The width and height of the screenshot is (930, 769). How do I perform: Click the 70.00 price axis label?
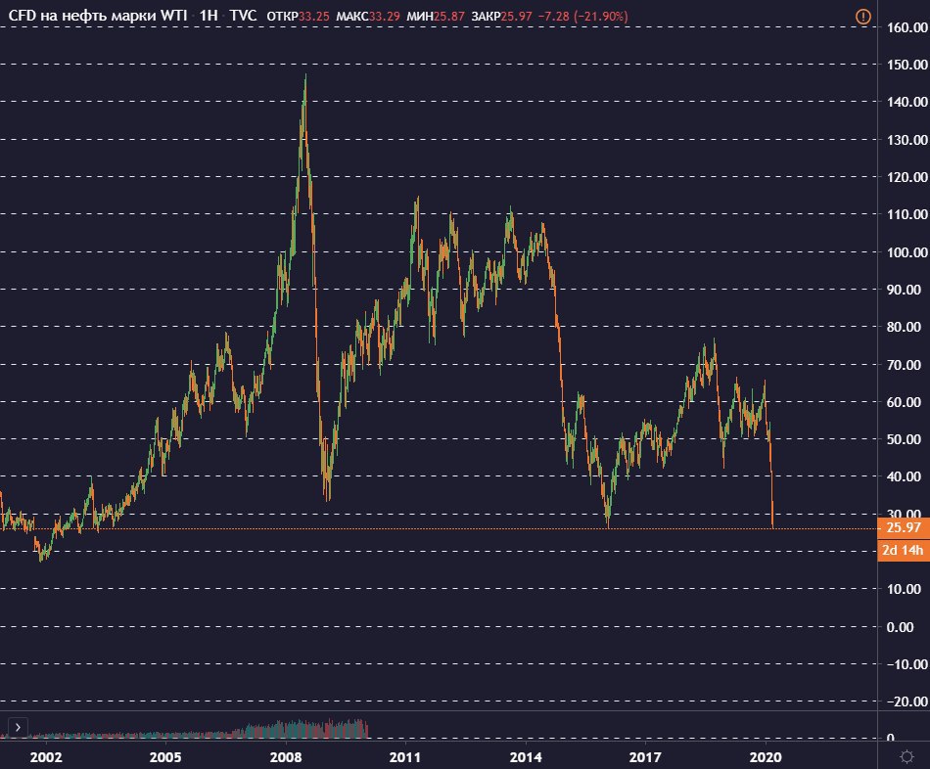coord(904,365)
